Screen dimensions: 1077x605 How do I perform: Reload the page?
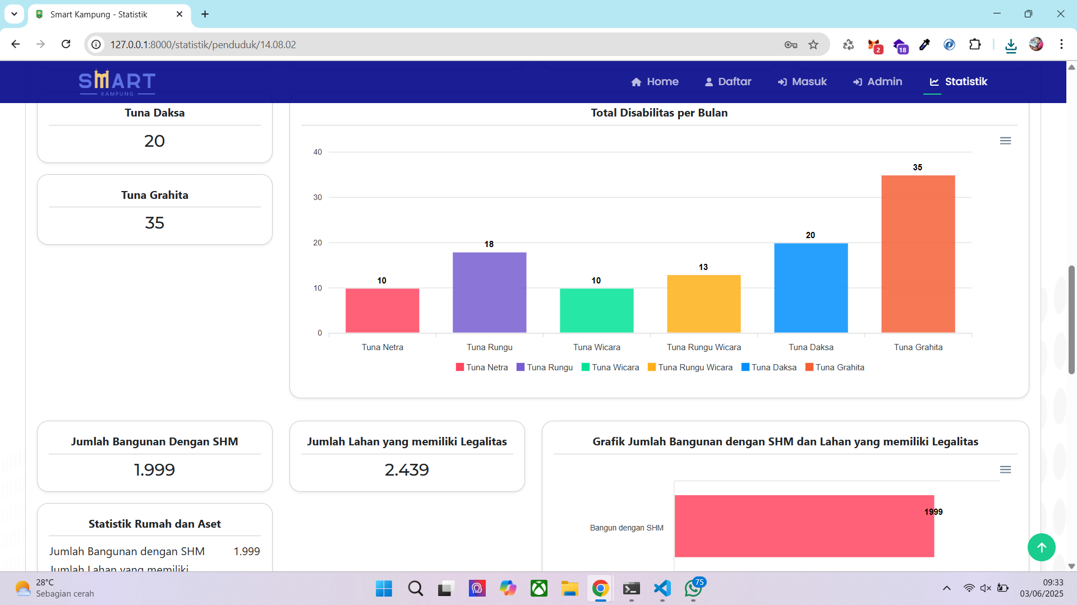66,44
